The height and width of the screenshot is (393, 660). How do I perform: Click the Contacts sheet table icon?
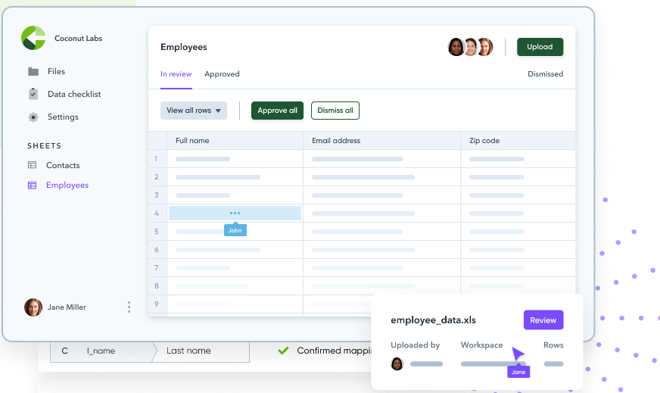33,165
